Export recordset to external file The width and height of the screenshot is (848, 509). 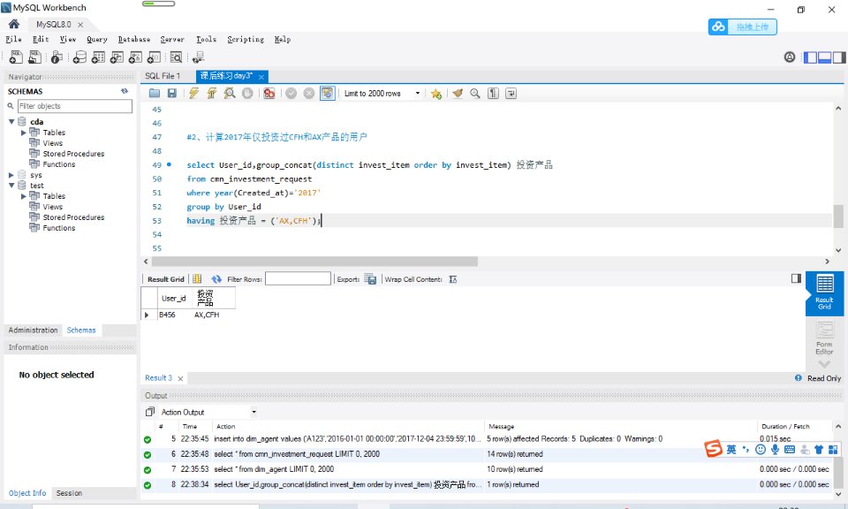pyautogui.click(x=370, y=279)
